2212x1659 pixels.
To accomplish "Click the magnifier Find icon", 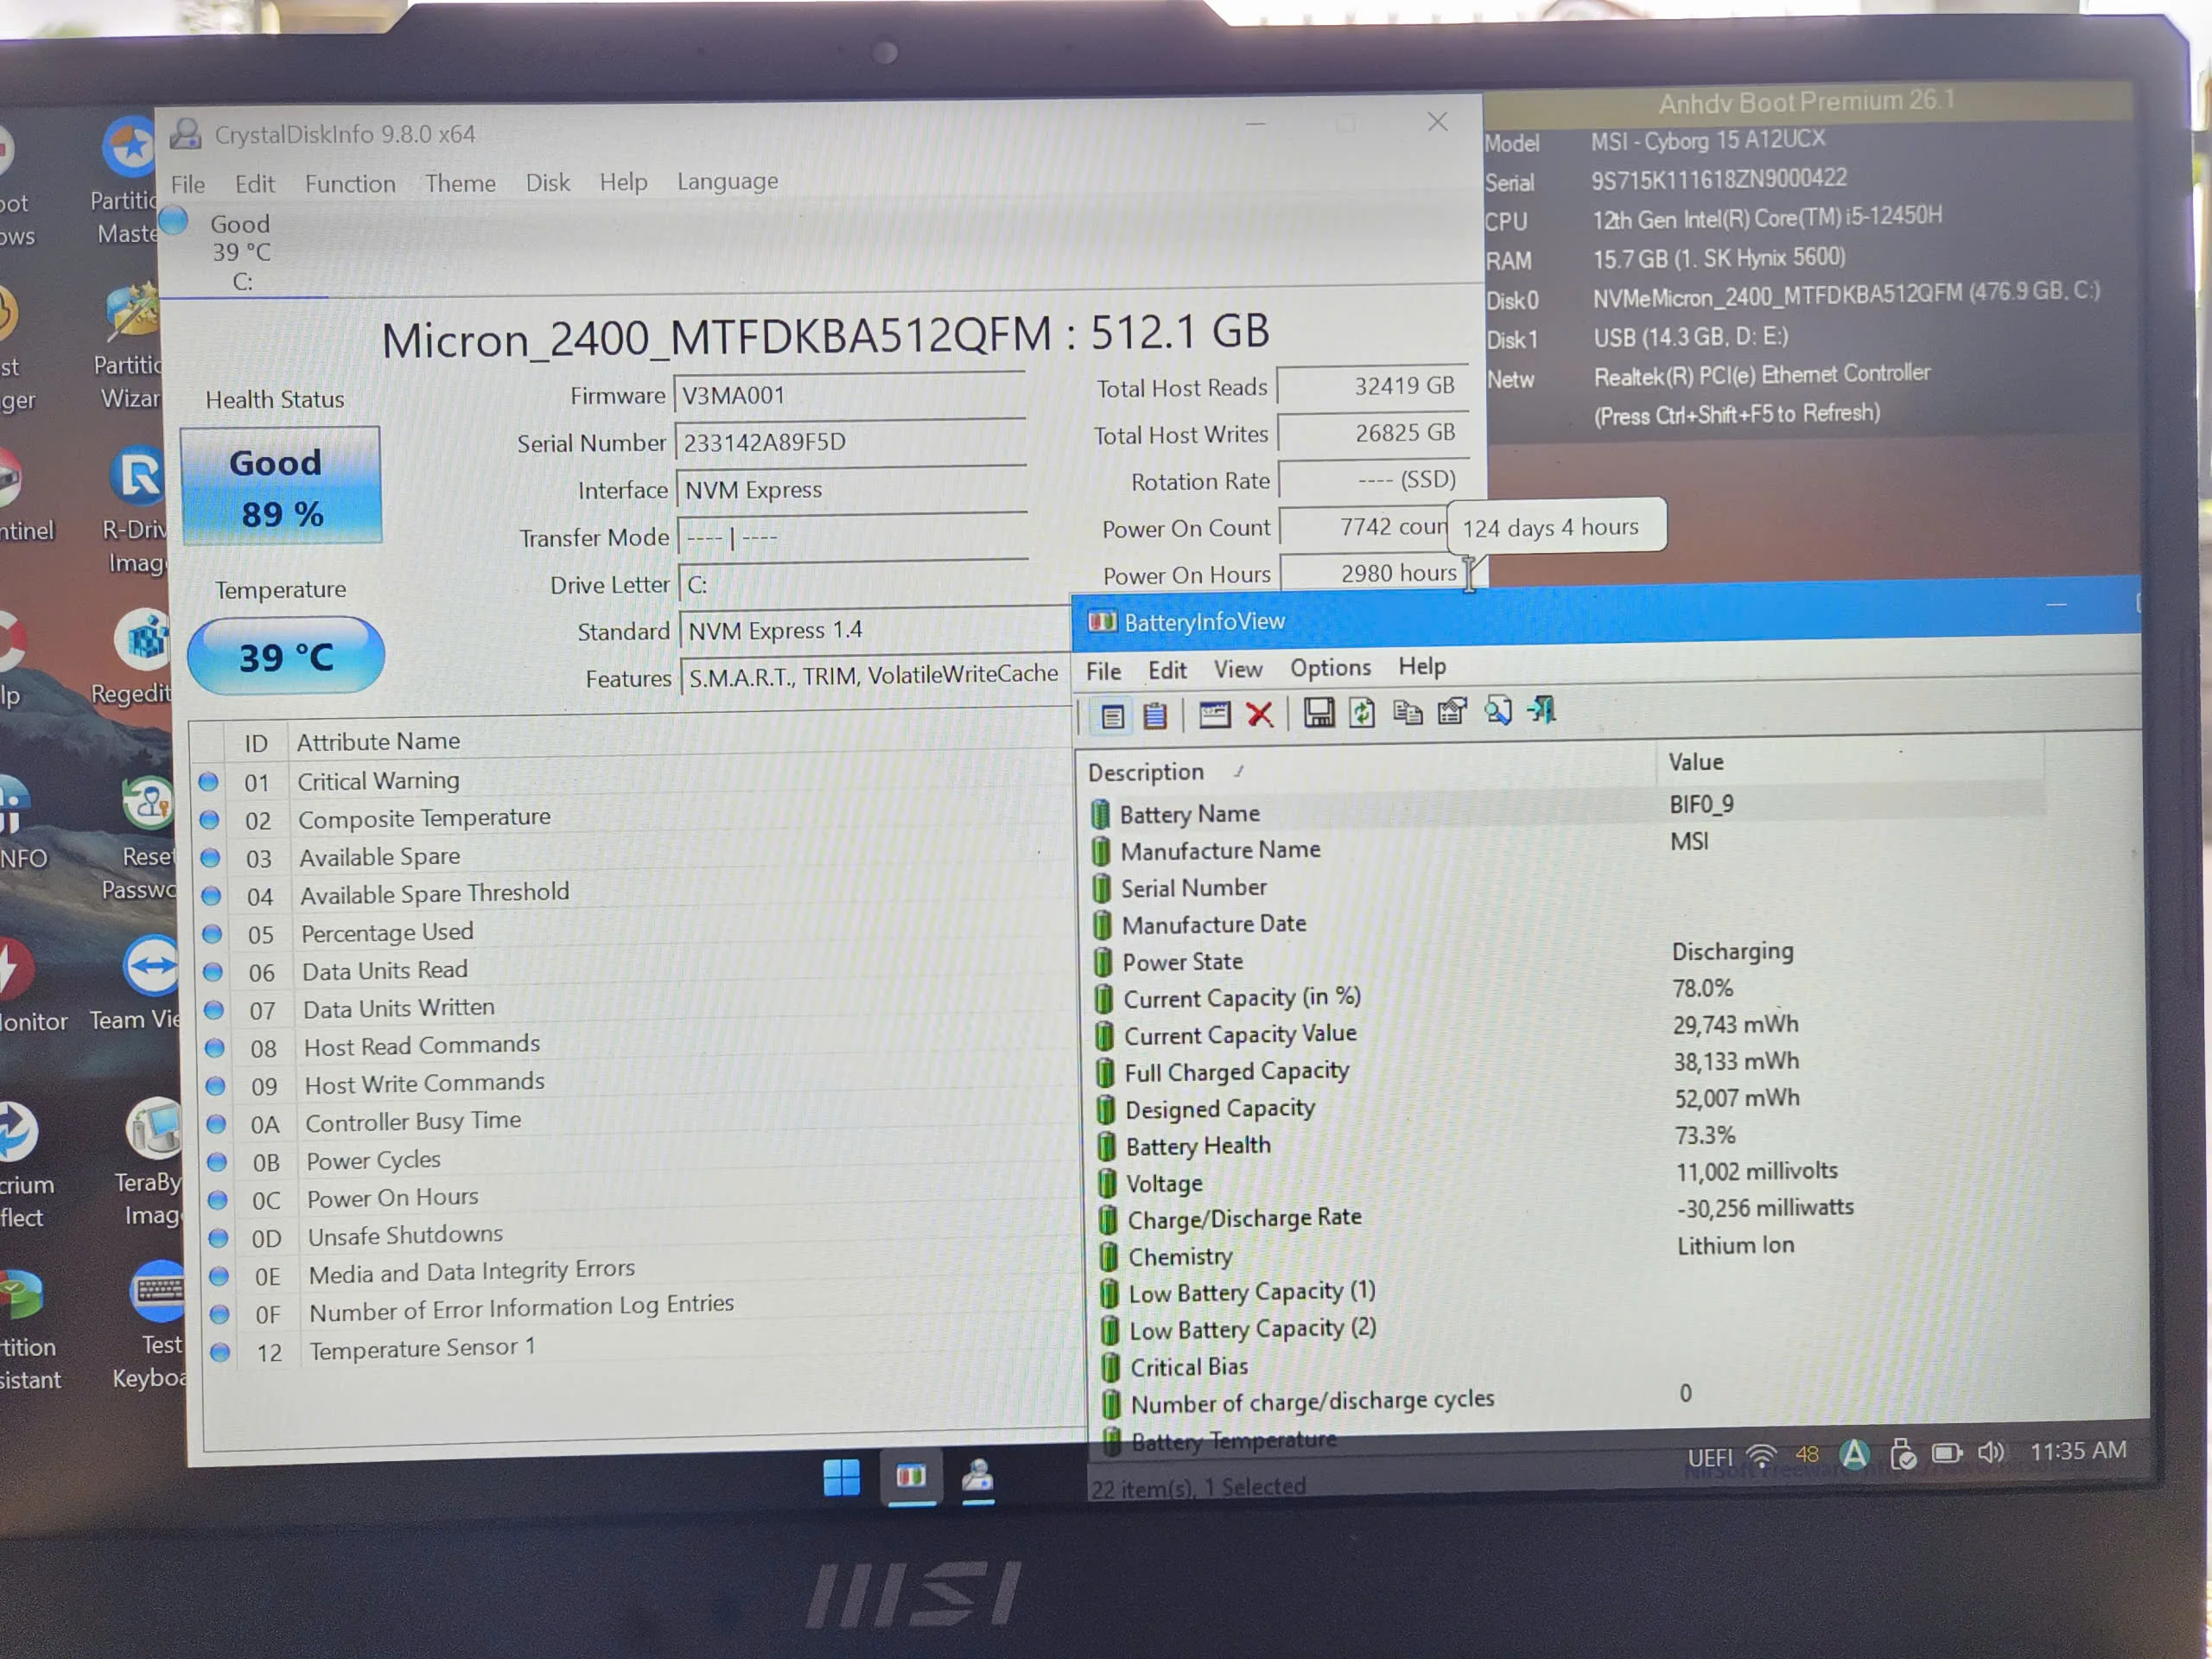I will click(x=1497, y=711).
